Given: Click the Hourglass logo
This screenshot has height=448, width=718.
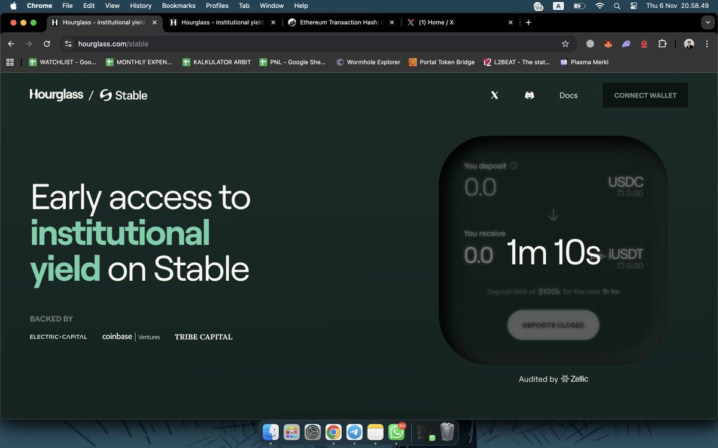Looking at the screenshot, I should coord(56,94).
